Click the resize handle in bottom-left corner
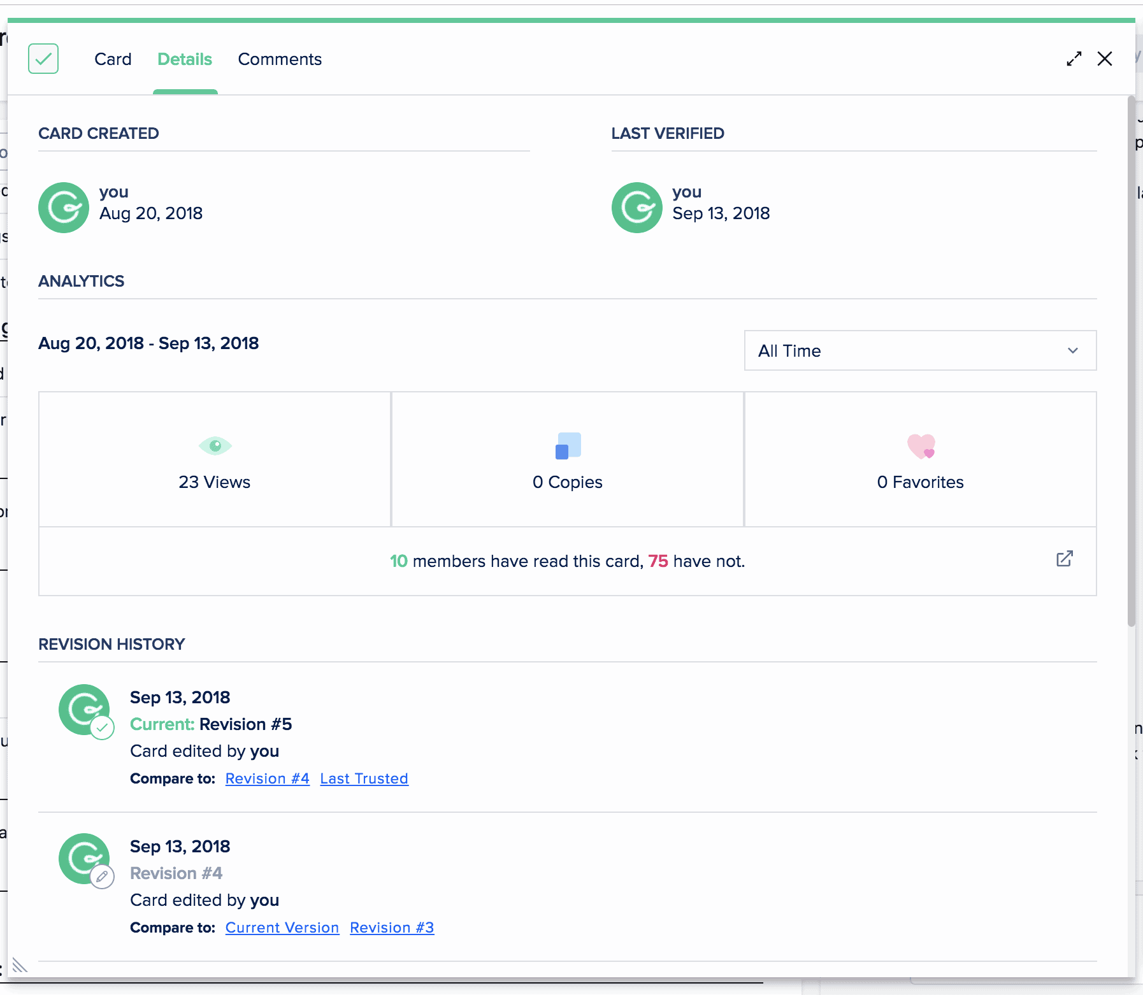This screenshot has width=1143, height=995. [x=19, y=966]
